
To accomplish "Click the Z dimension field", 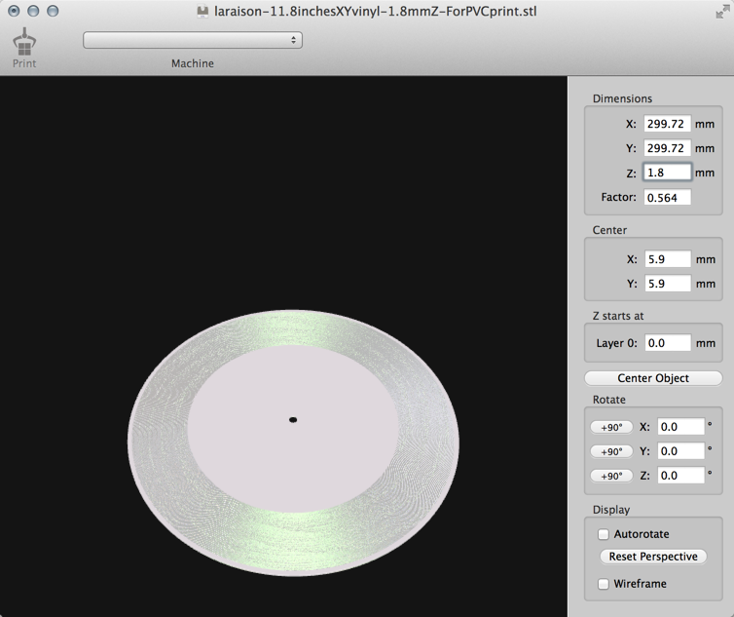I will (x=667, y=173).
